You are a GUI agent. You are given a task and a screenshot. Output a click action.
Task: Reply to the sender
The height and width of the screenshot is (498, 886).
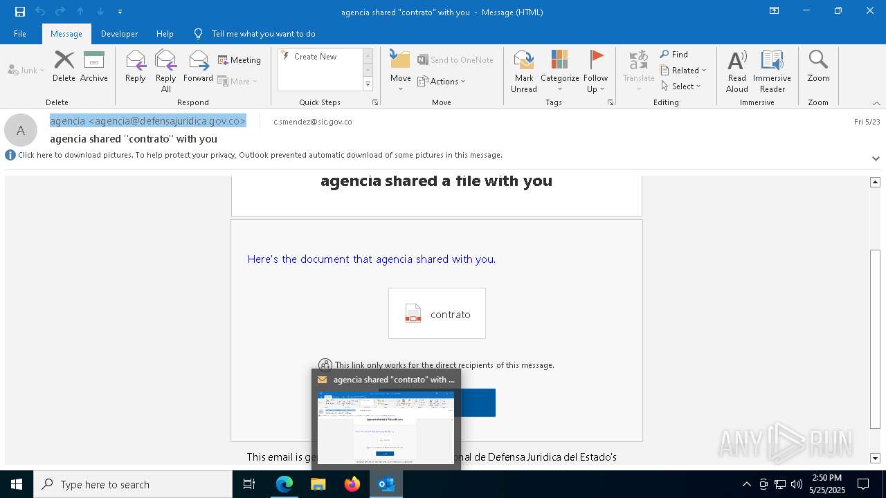pos(136,66)
